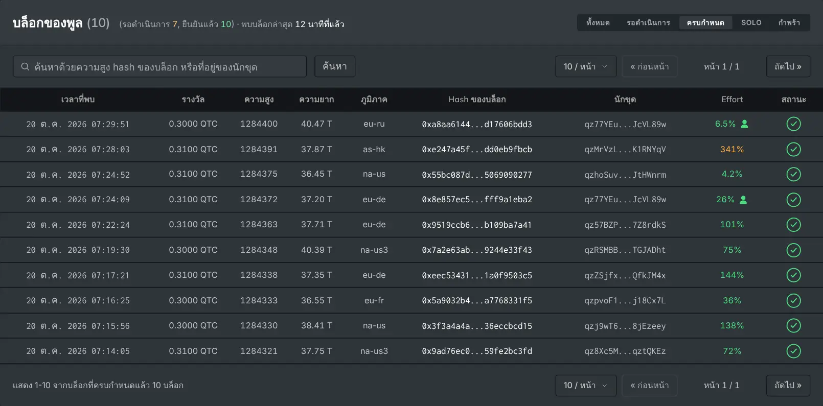Open block hash 0xa8aa6144...d17606bdd3
823x406 pixels.
click(x=477, y=124)
